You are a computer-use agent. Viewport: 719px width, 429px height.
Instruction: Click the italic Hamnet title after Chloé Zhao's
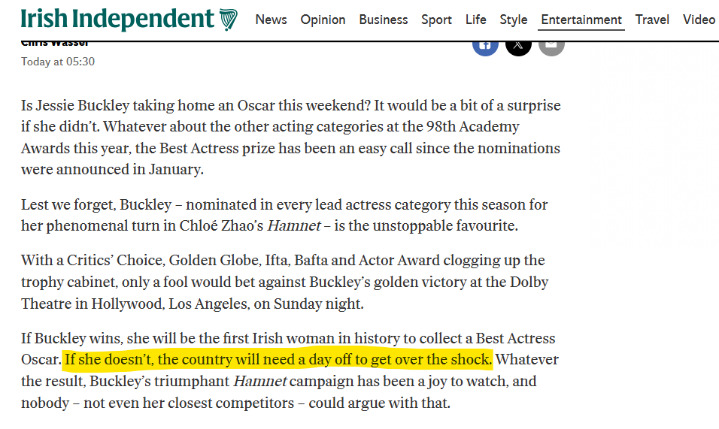tap(294, 225)
